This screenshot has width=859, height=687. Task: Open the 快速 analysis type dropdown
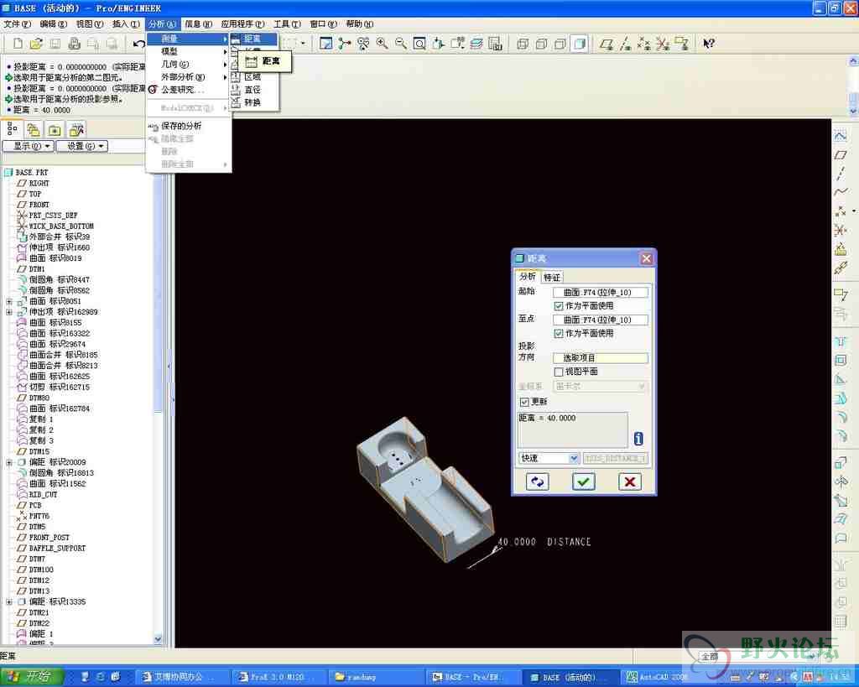[x=549, y=458]
